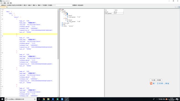
Task: Click the 格式化JSON字符串 toolbar button
Action: [17, 5]
